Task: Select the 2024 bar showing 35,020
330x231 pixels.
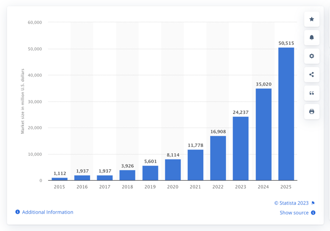Action: 264,135
